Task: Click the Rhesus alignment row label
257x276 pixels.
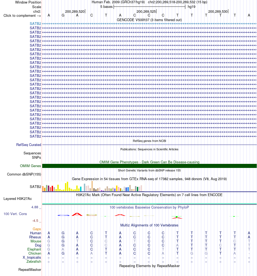Action: [35, 237]
